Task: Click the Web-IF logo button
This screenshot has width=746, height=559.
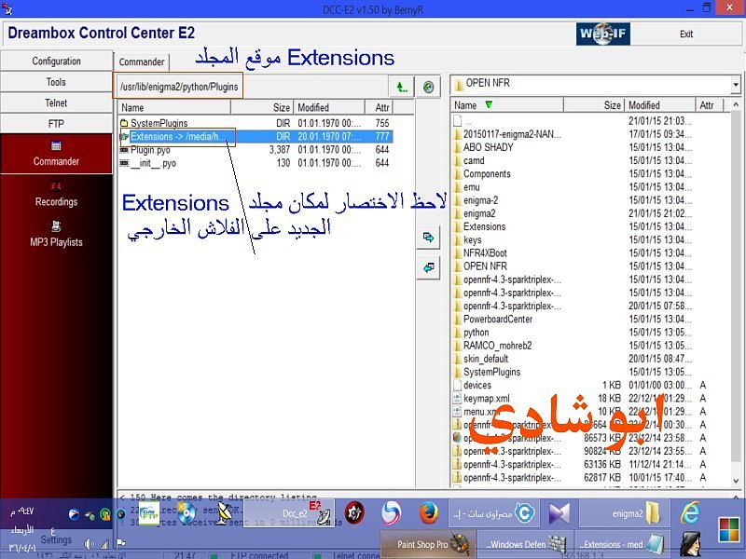Action: pos(602,34)
